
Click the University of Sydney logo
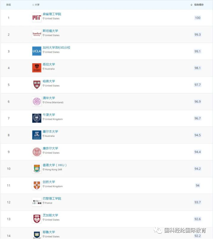coord(37,68)
